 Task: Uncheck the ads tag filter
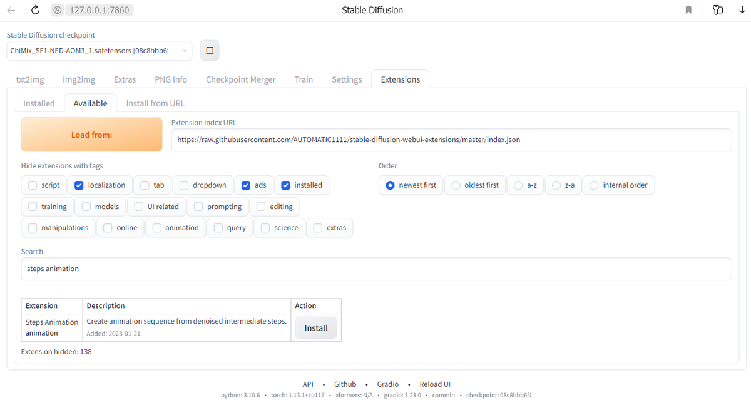246,185
